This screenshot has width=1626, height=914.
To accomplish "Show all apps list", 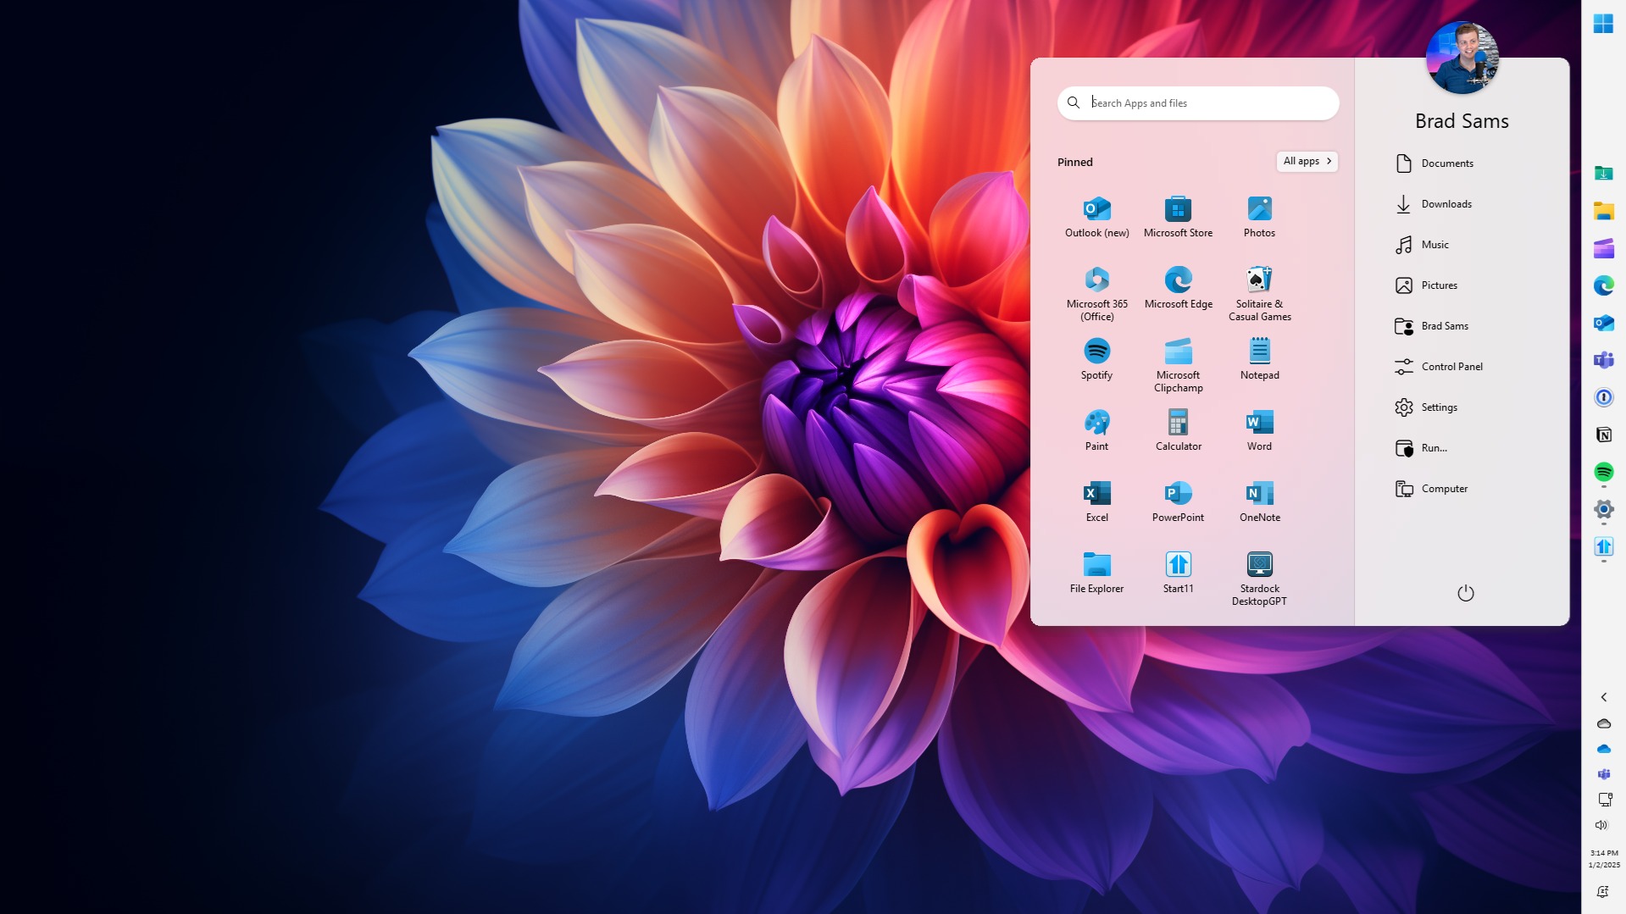I will 1307,161.
